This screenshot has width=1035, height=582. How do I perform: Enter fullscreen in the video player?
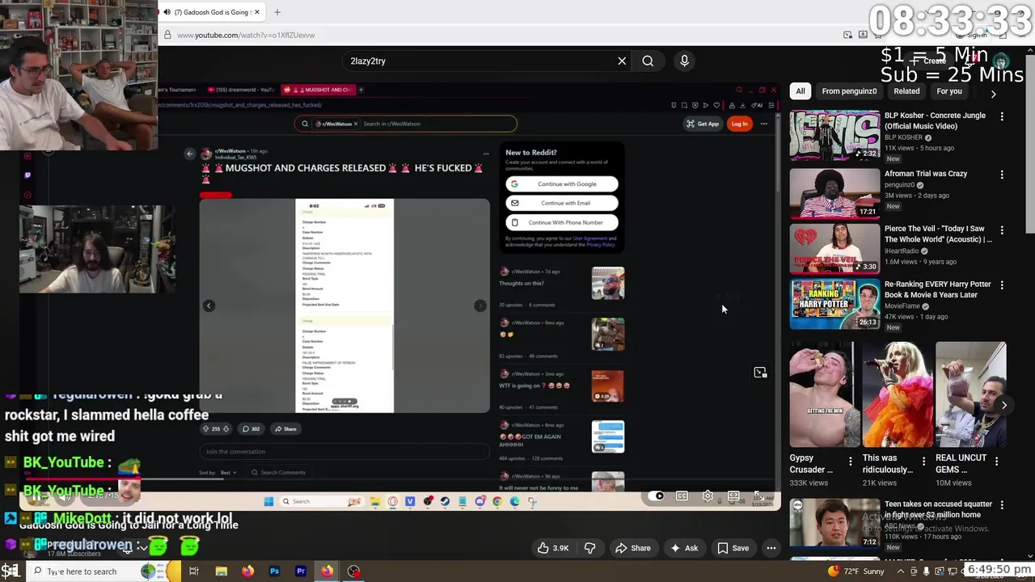click(759, 496)
